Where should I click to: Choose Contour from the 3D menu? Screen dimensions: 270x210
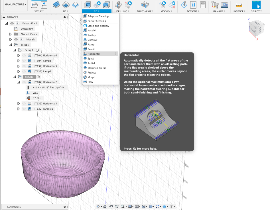point(101,40)
